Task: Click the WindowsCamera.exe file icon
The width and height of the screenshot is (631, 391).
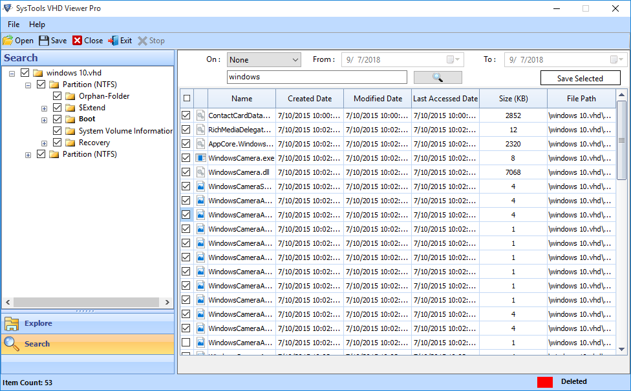Action: click(x=200, y=158)
